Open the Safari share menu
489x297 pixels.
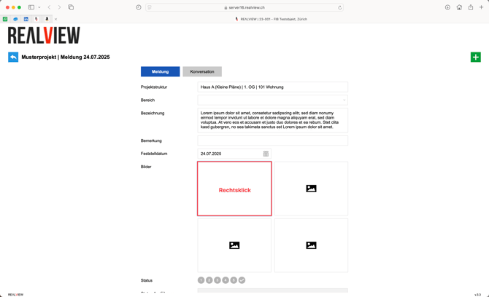pos(471,7)
